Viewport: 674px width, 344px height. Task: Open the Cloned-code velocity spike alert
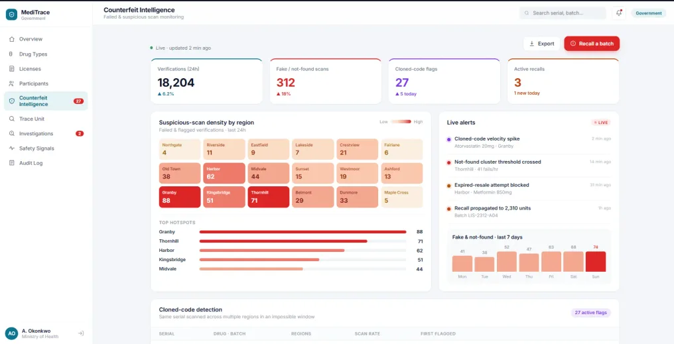(x=529, y=142)
